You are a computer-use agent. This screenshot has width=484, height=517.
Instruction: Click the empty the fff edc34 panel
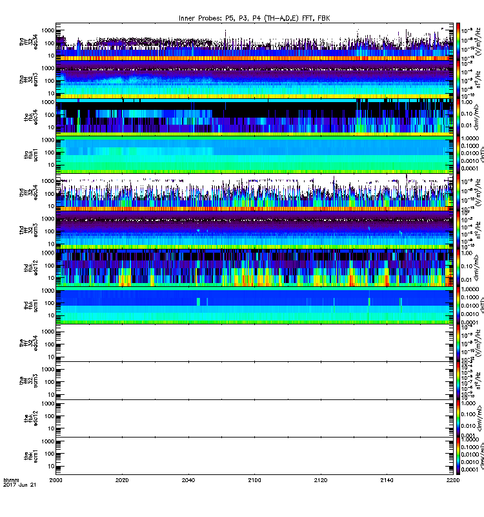pos(254,343)
